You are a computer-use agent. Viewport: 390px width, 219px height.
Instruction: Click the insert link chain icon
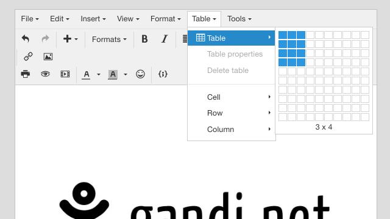[x=28, y=57]
